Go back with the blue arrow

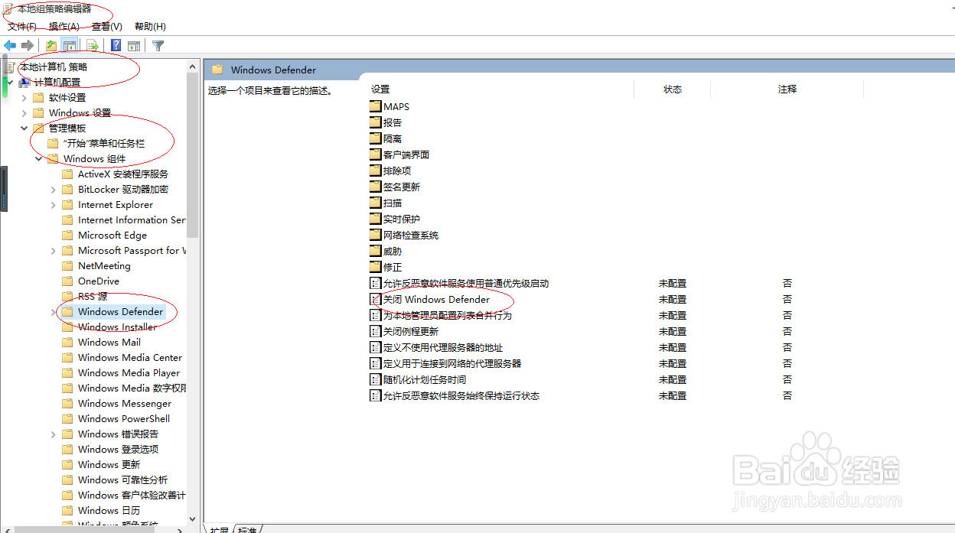(11, 46)
